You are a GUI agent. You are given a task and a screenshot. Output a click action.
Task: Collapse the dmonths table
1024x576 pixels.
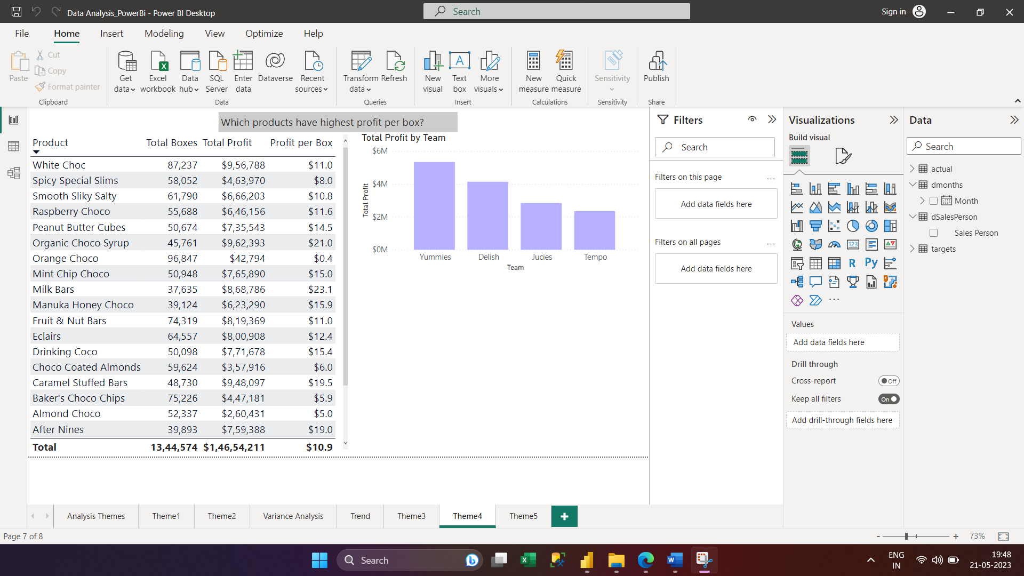(912, 185)
